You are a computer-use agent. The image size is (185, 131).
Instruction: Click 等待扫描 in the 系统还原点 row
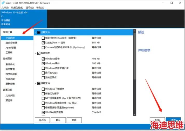[97, 77]
